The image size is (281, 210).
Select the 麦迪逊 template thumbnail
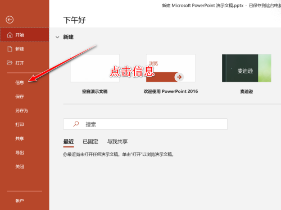(x=247, y=68)
